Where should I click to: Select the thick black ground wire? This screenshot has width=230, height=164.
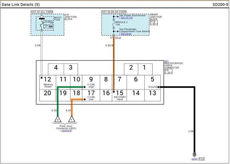[195, 119]
